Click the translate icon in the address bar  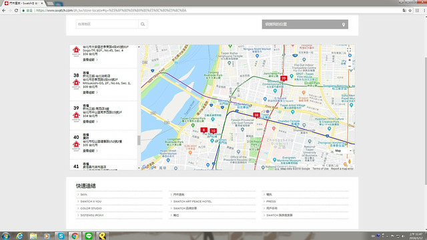tap(404, 11)
